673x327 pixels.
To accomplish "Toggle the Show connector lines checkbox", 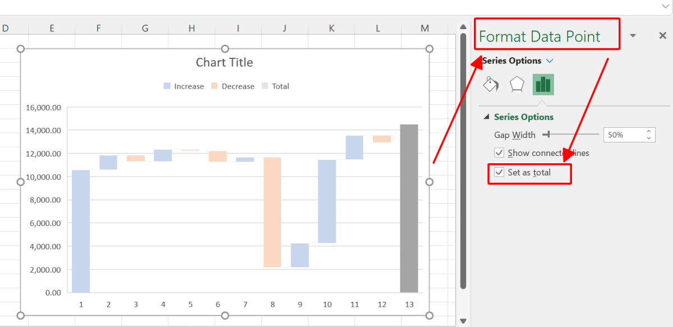I will click(x=499, y=153).
